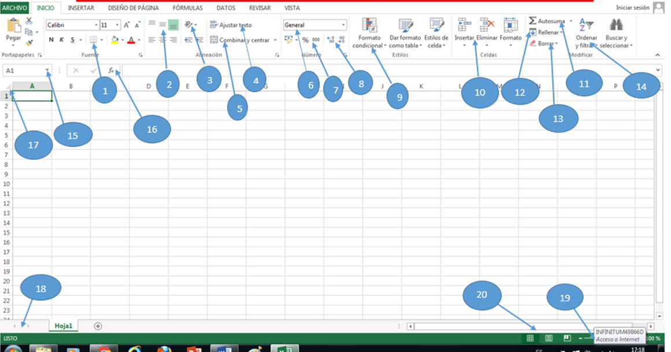Click the Borrar eraser icon

pos(533,43)
